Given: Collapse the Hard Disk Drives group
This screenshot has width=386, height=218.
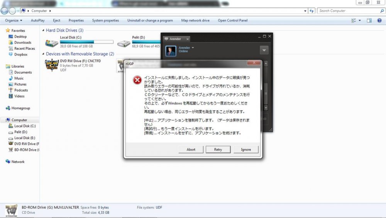Looking at the screenshot, I should coord(43,30).
